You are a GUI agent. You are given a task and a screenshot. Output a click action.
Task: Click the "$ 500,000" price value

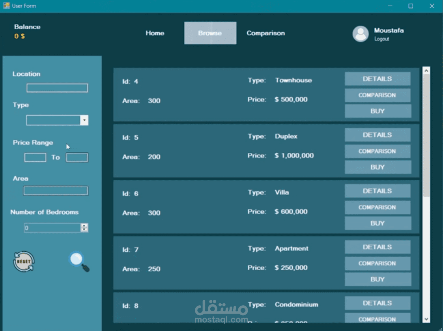pyautogui.click(x=291, y=99)
